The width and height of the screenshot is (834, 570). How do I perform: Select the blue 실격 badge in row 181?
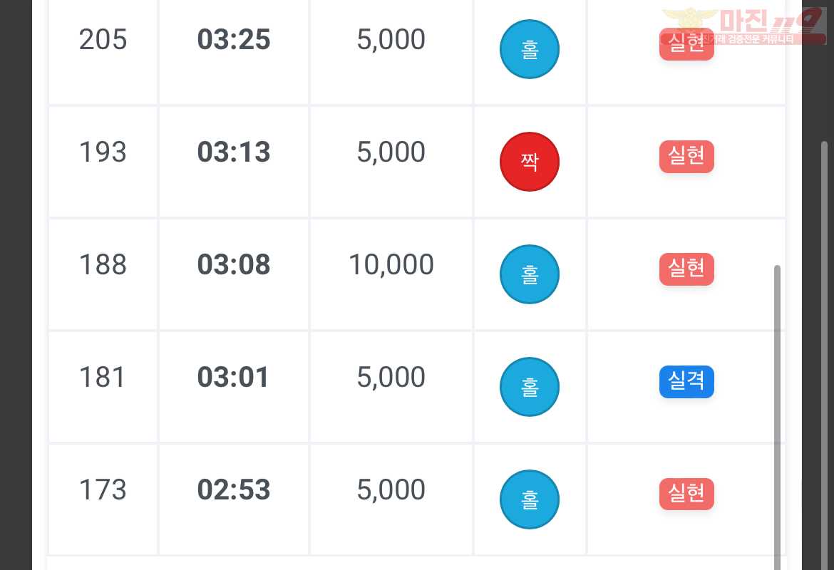[686, 381]
